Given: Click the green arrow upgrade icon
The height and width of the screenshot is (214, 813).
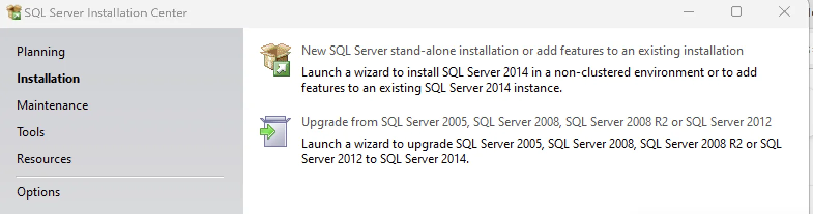Looking at the screenshot, I should pyautogui.click(x=274, y=131).
